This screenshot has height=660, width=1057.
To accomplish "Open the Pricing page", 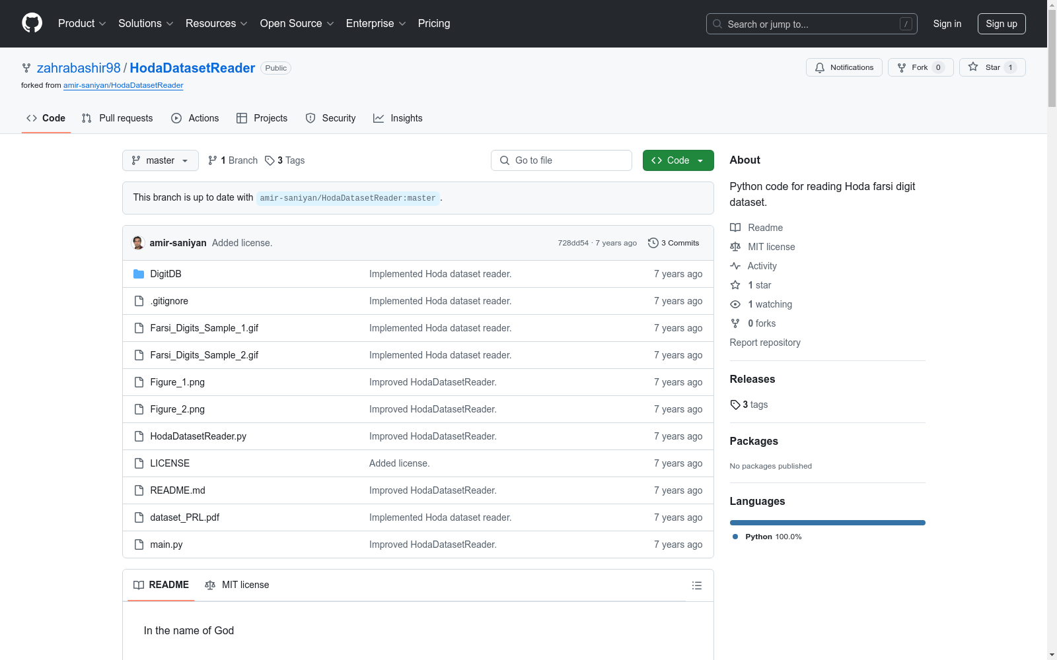I will [x=434, y=24].
